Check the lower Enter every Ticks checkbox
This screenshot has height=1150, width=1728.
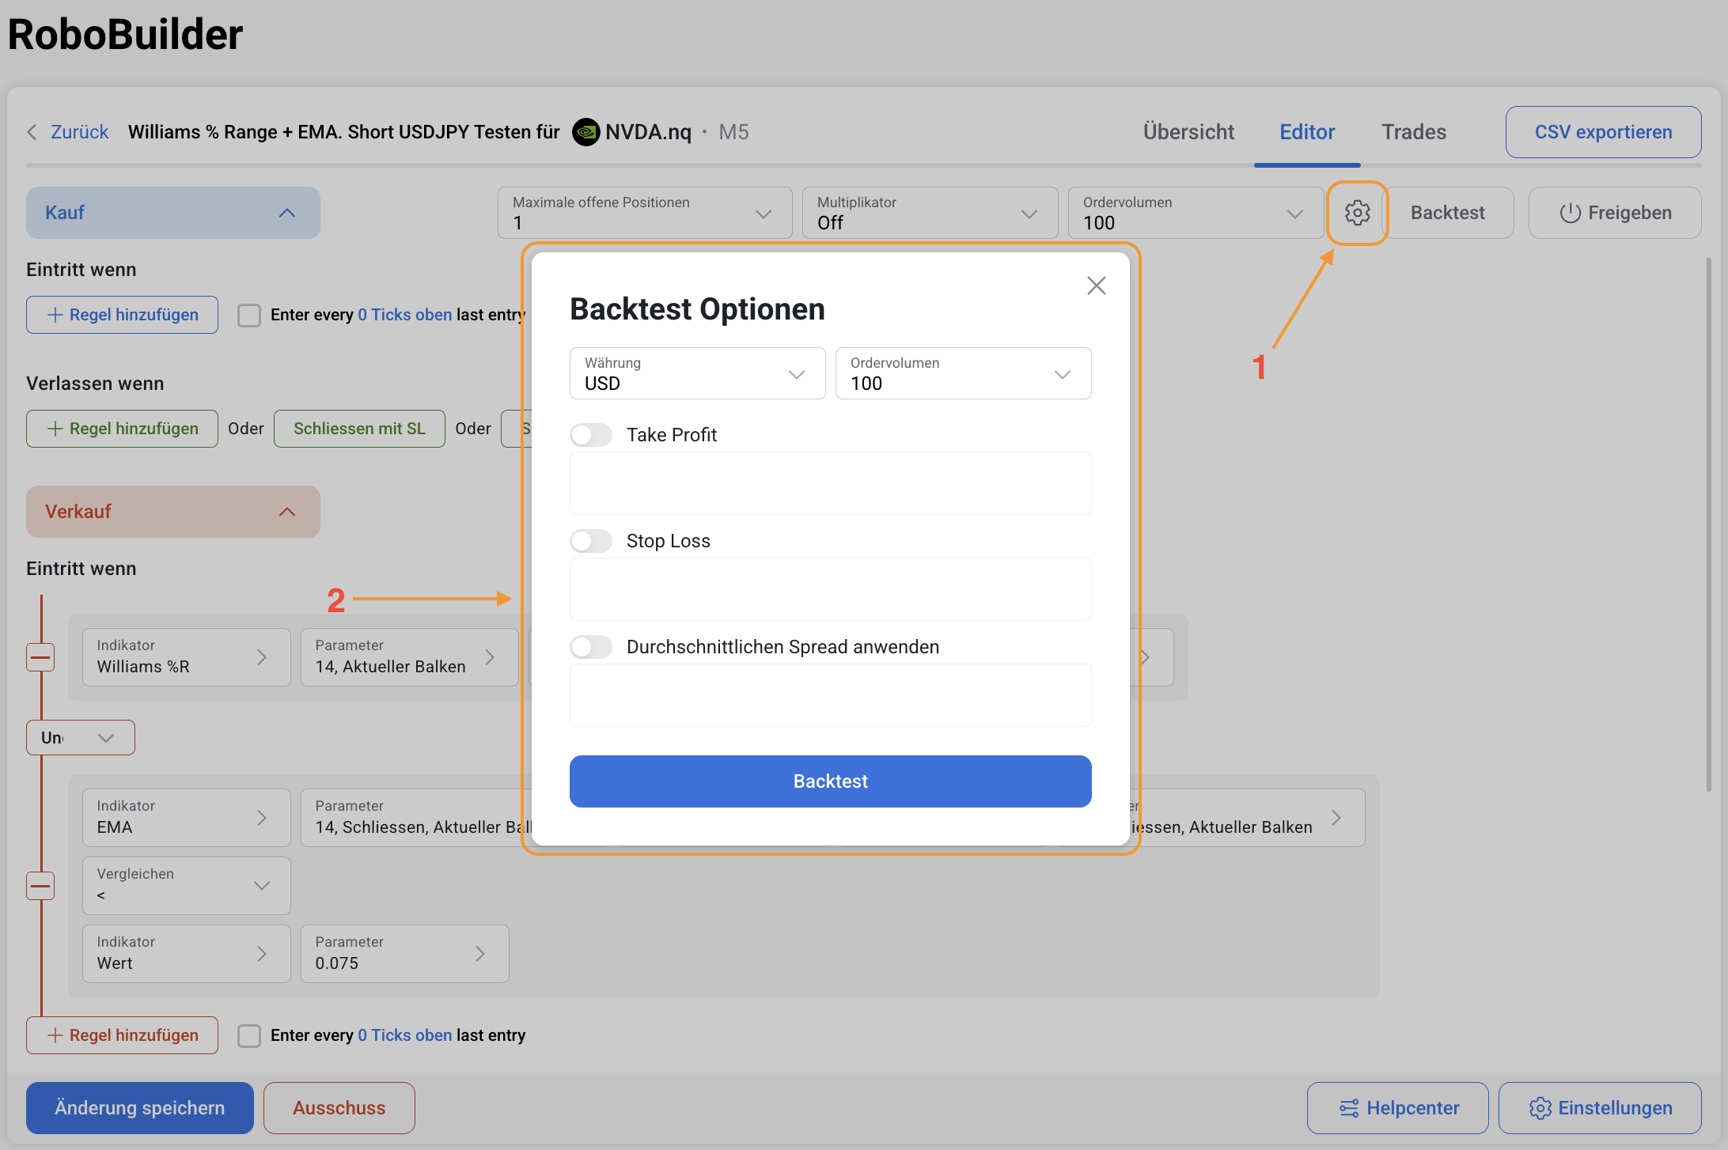[249, 1035]
